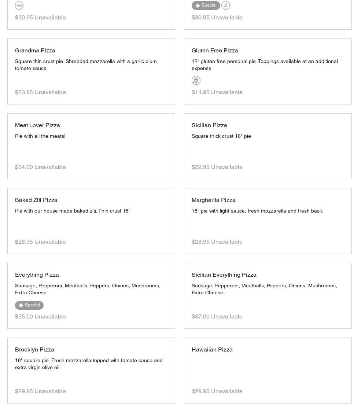Select the Brooklyn Pizza heading

pyautogui.click(x=34, y=350)
